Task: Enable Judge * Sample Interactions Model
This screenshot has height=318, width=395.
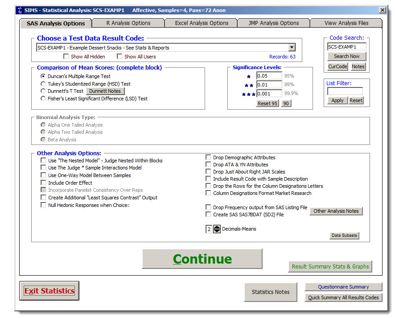Action: (43, 168)
